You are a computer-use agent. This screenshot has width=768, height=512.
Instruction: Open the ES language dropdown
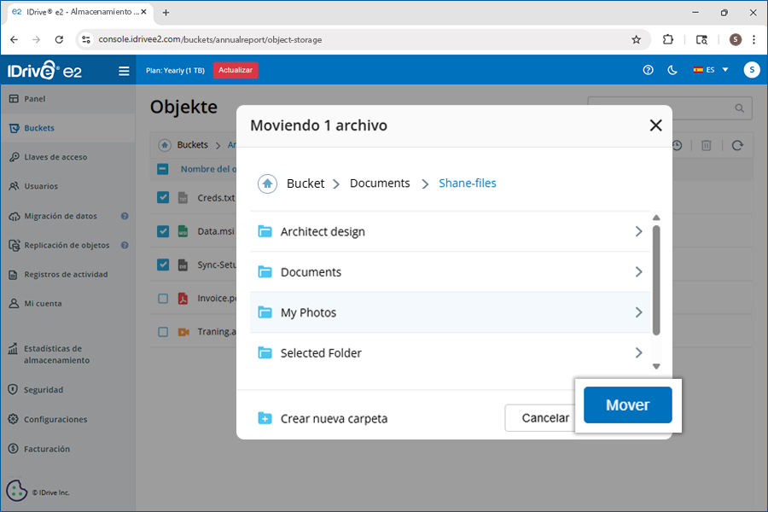click(x=711, y=70)
